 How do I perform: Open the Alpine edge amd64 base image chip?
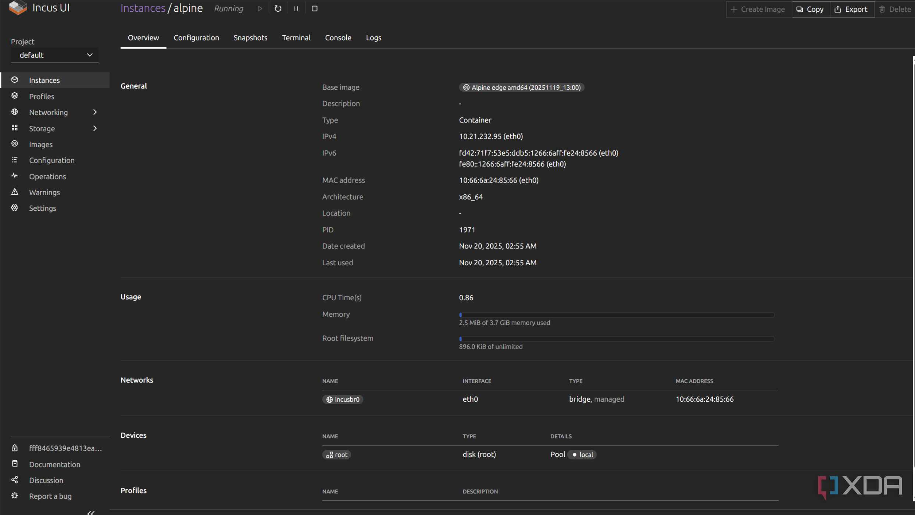[x=522, y=88]
